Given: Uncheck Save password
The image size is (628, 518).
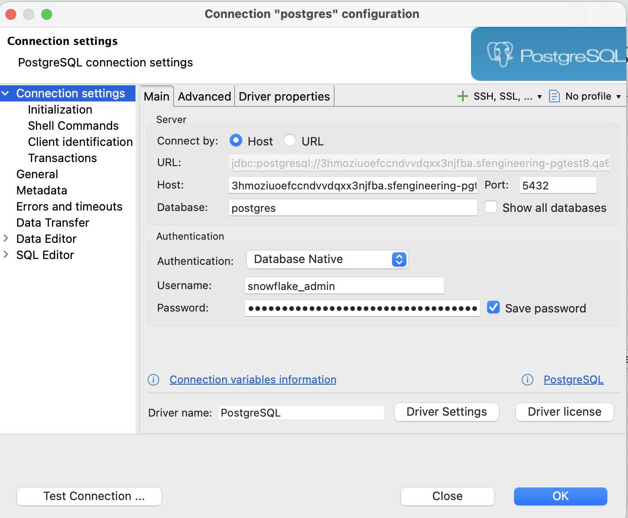Looking at the screenshot, I should 493,307.
